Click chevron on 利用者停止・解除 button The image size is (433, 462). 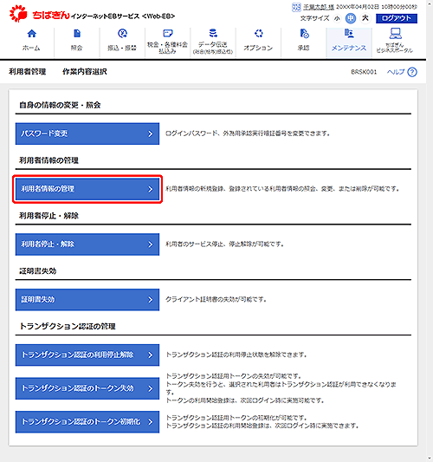click(151, 244)
